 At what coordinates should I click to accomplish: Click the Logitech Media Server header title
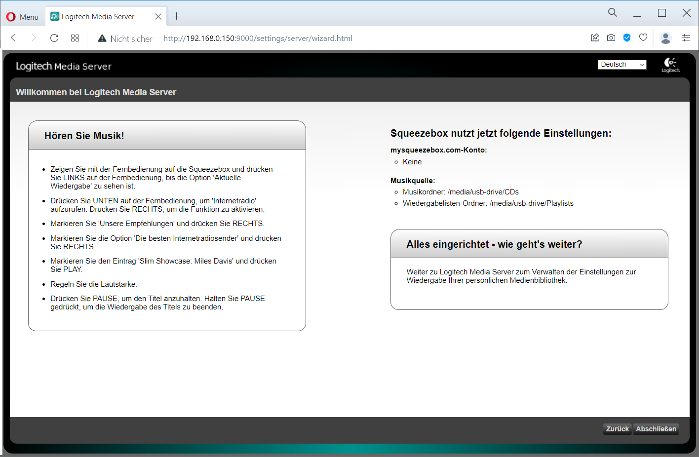[64, 66]
